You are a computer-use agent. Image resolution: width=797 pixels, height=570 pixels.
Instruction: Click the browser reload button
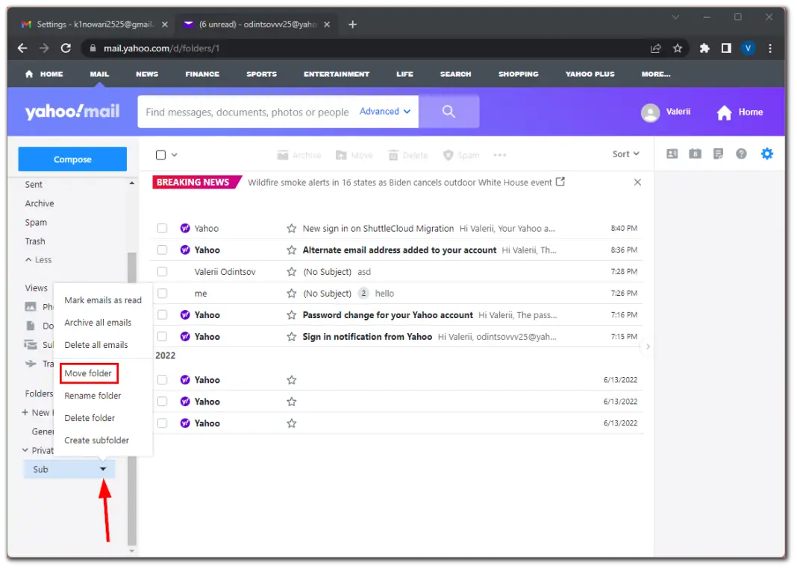click(66, 48)
